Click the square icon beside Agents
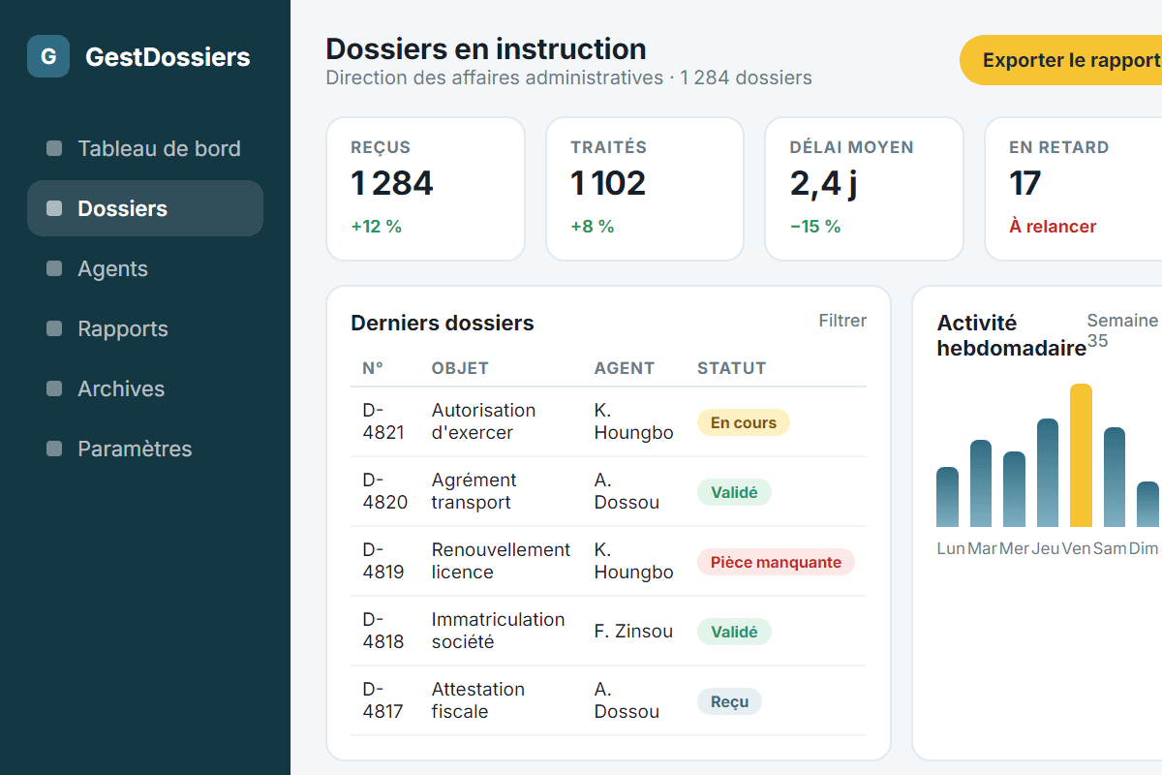1162x775 pixels. click(x=54, y=268)
